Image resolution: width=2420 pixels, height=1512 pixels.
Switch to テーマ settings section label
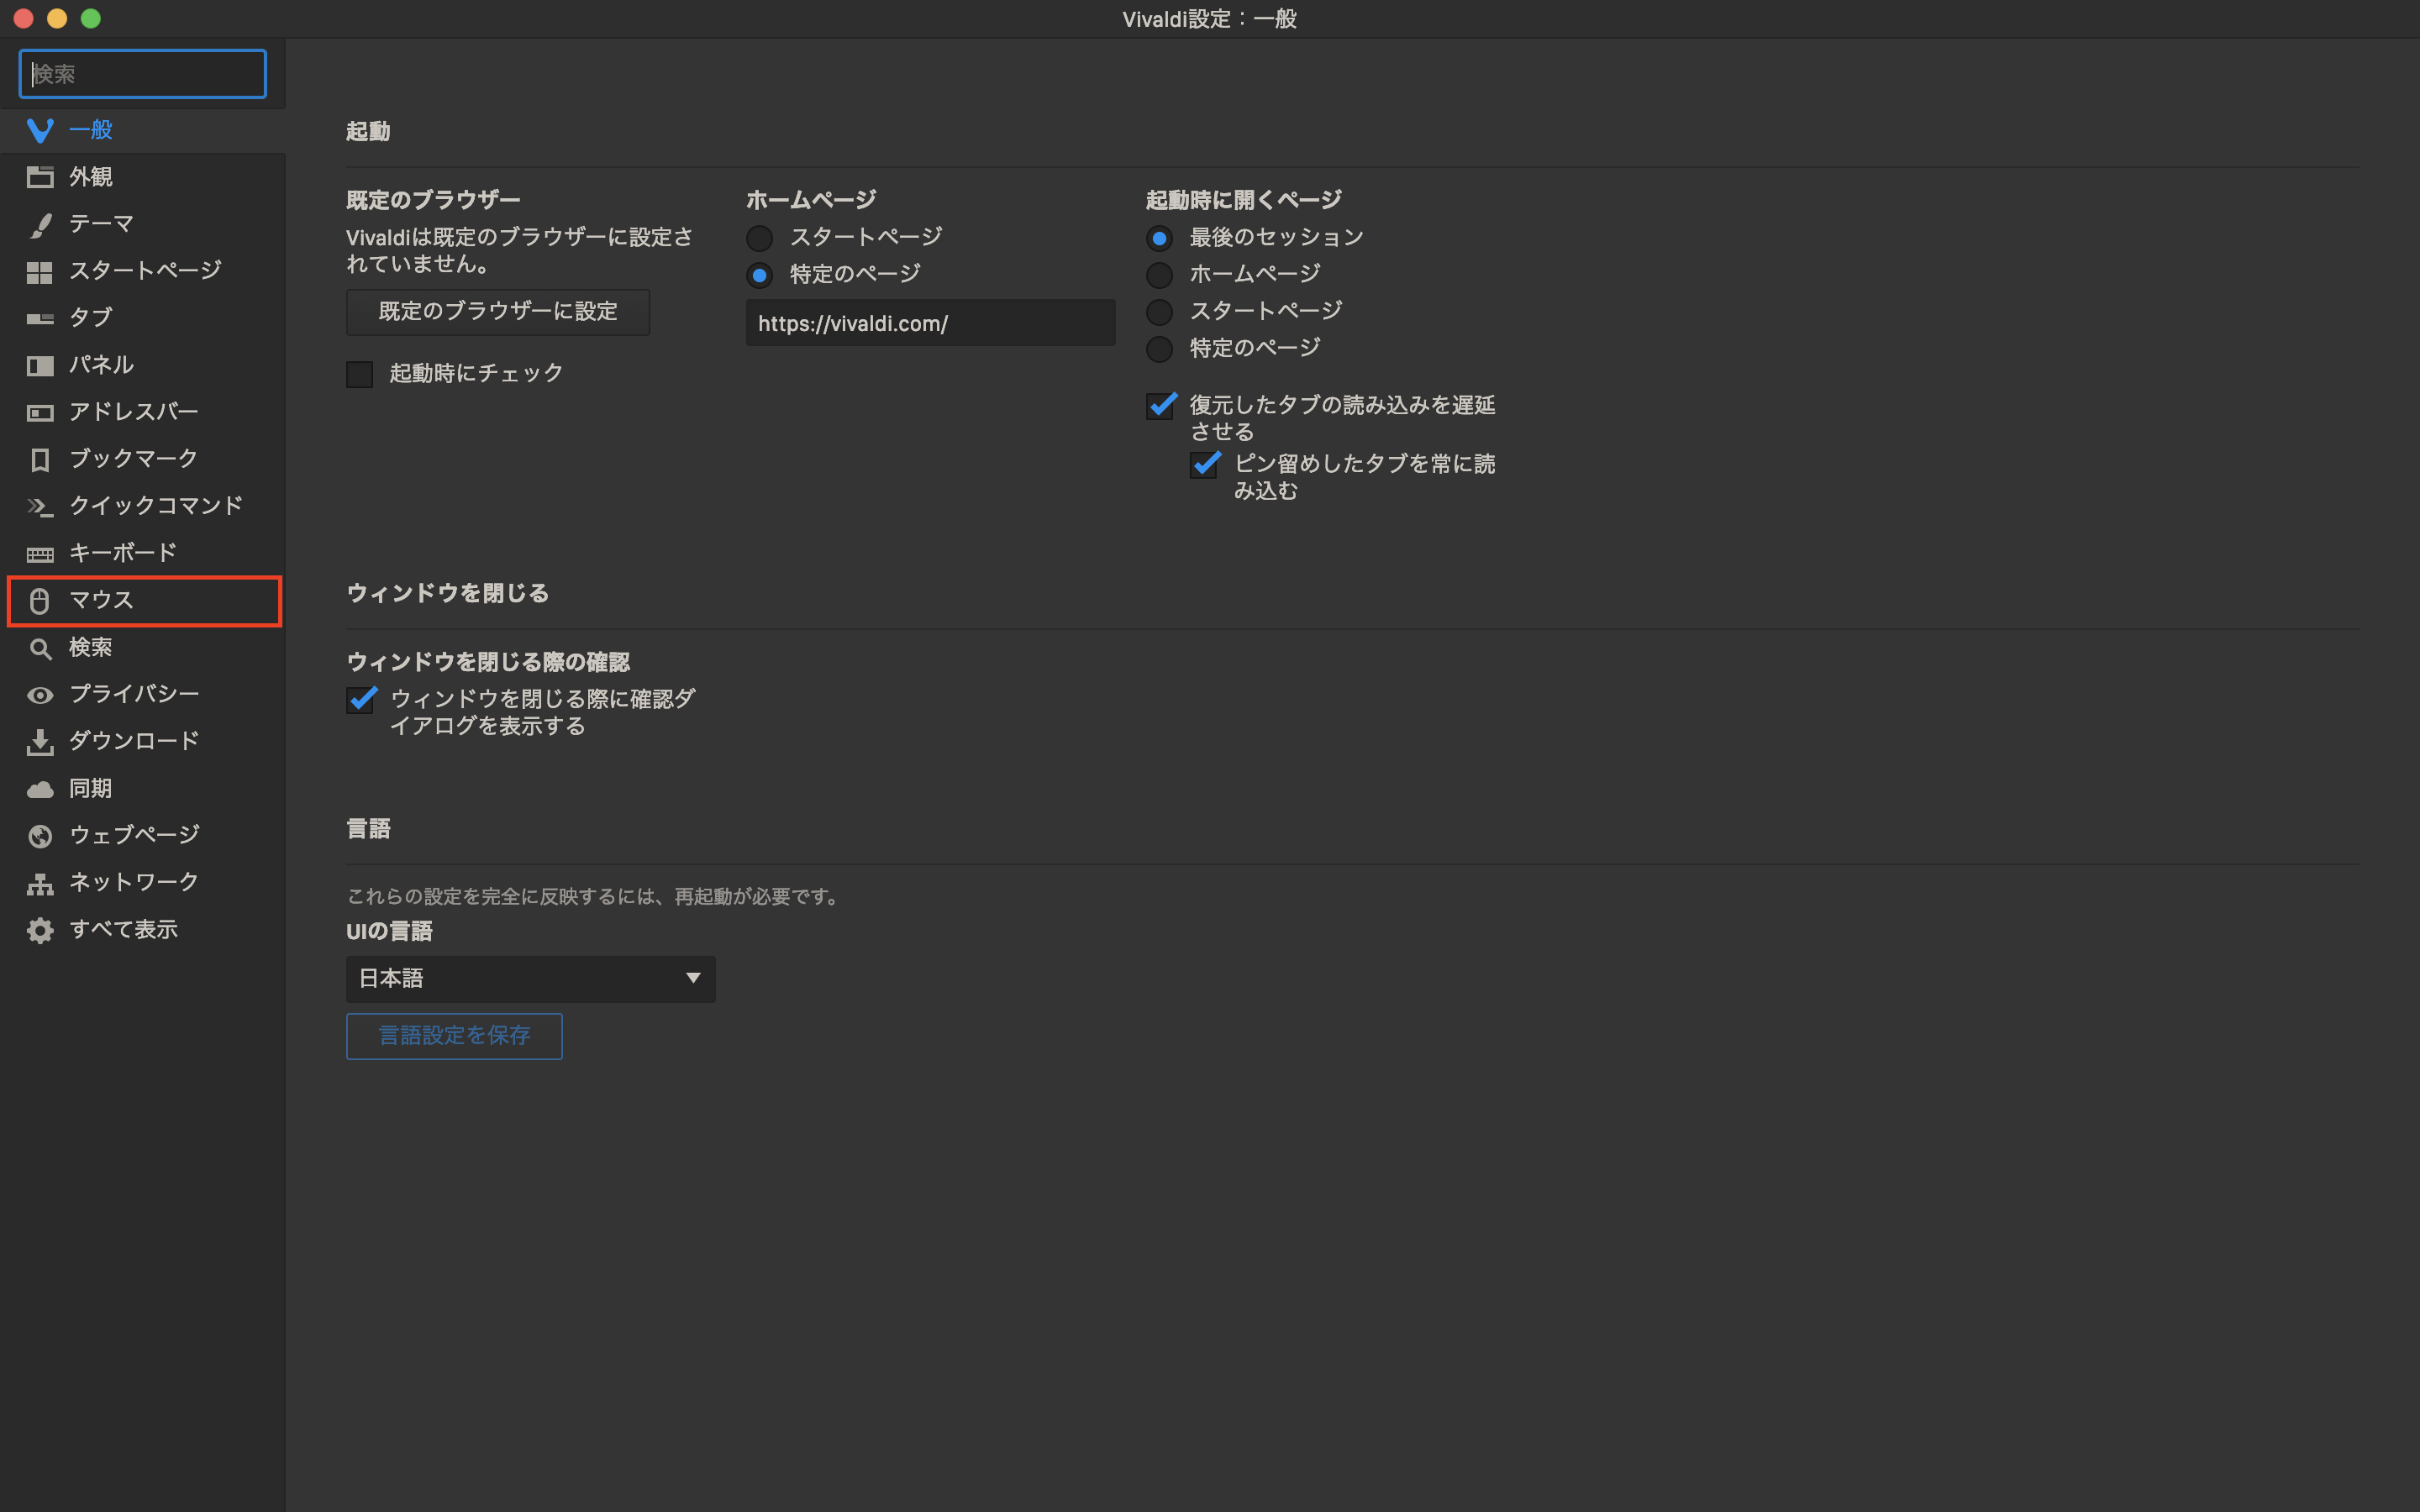101,224
